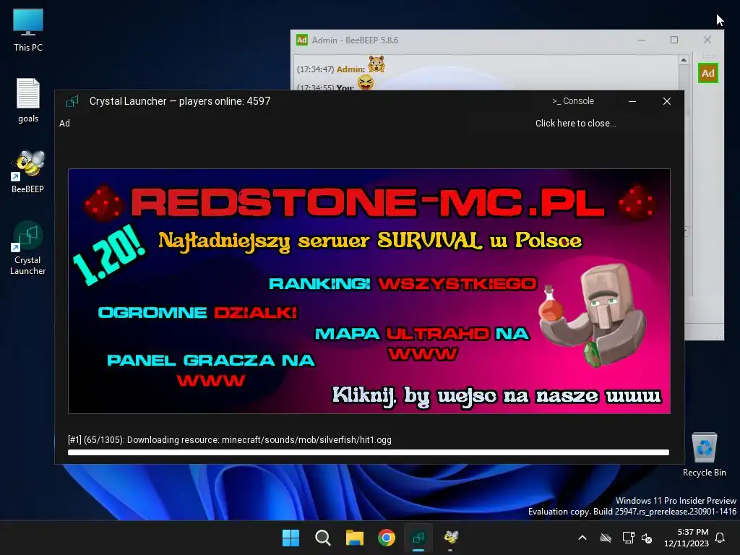This screenshot has width=740, height=555.
Task: Select the Crystal Launcher desktop shortcut
Action: [x=28, y=249]
